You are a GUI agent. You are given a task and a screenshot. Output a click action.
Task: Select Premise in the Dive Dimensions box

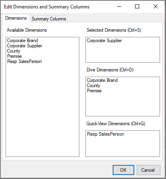(94, 91)
